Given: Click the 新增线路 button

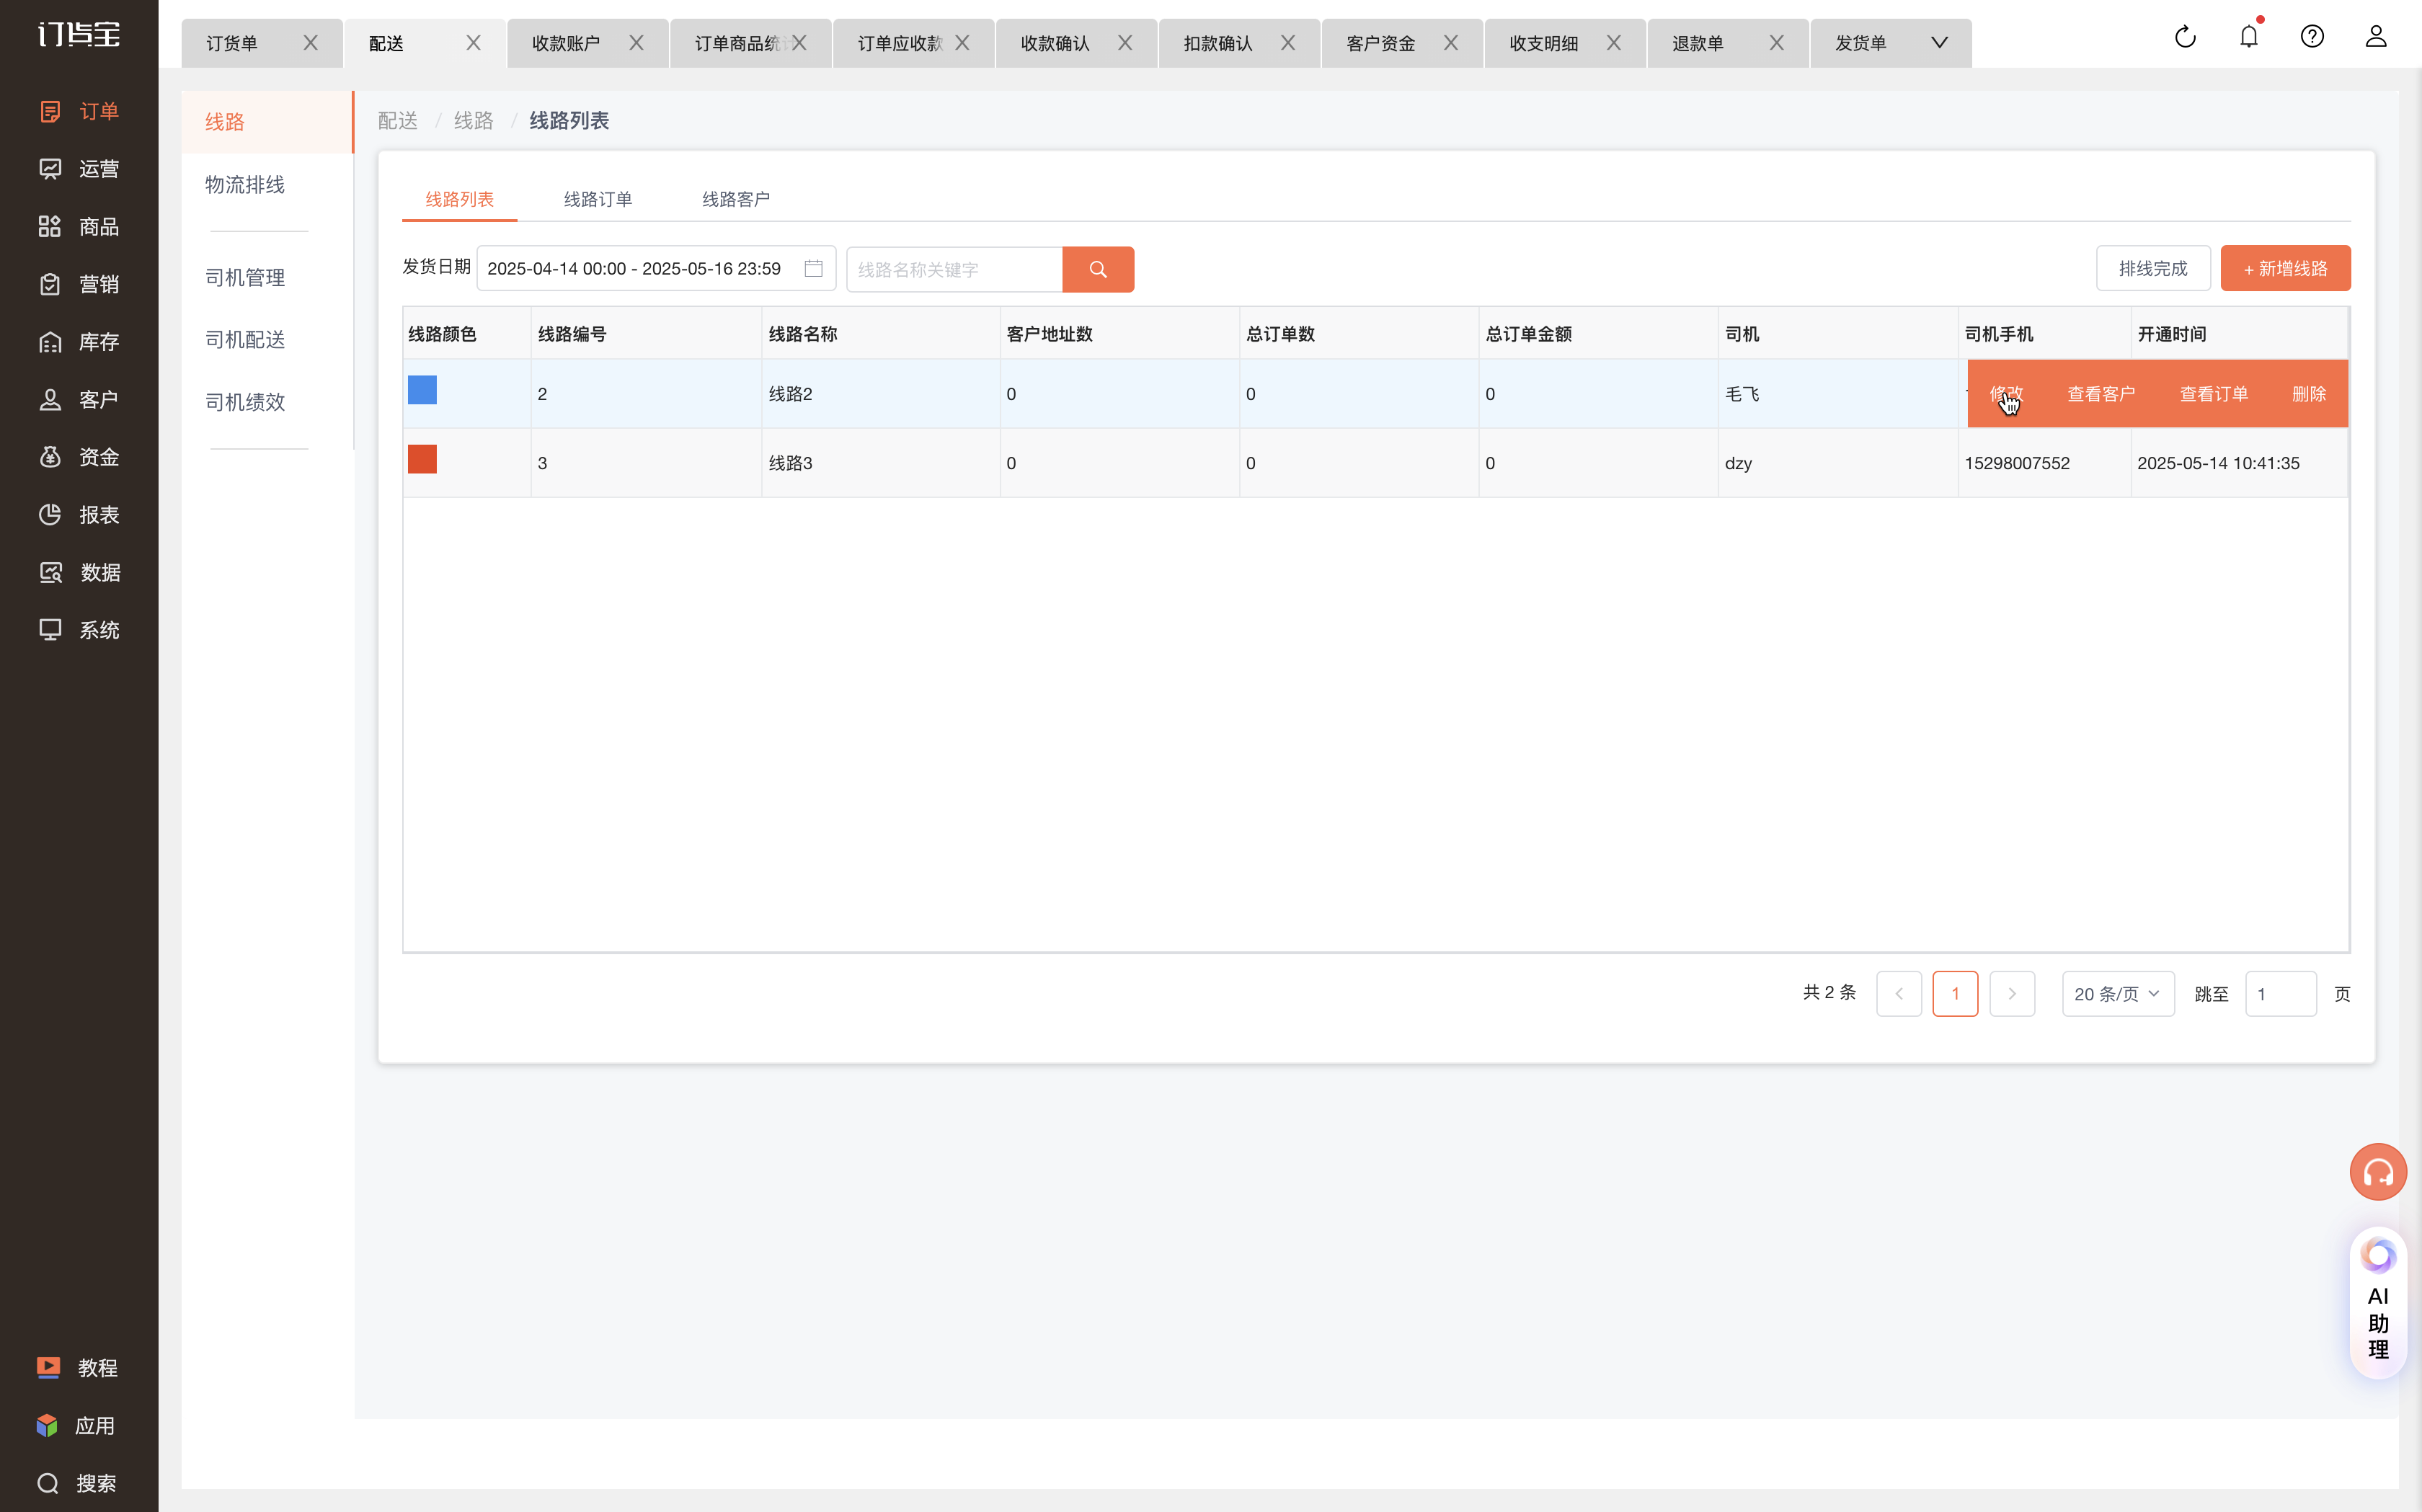Looking at the screenshot, I should pyautogui.click(x=2285, y=269).
